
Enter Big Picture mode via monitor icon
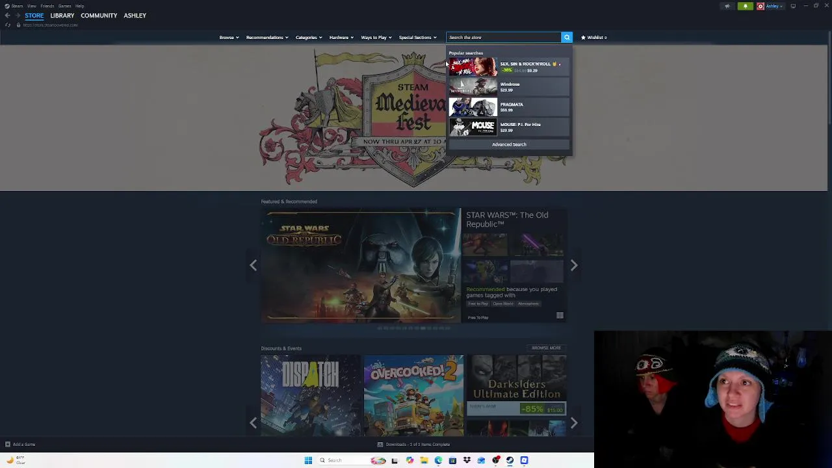[793, 6]
